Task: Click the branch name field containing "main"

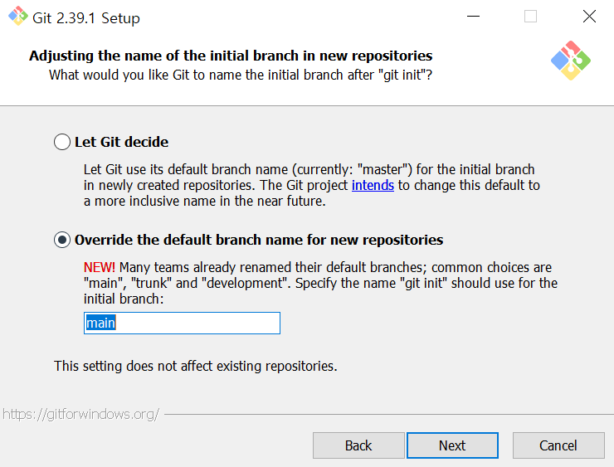Action: coord(182,323)
